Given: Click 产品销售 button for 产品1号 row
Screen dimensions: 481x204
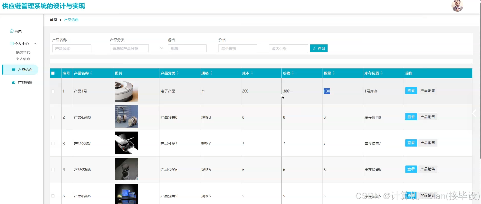Looking at the screenshot, I should pos(428,91).
